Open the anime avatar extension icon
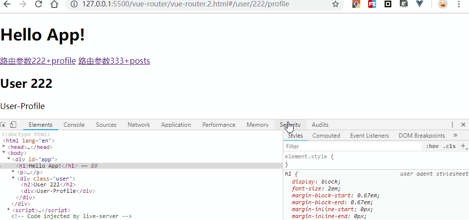Viewport: 469px width, 220px height. point(404,4)
